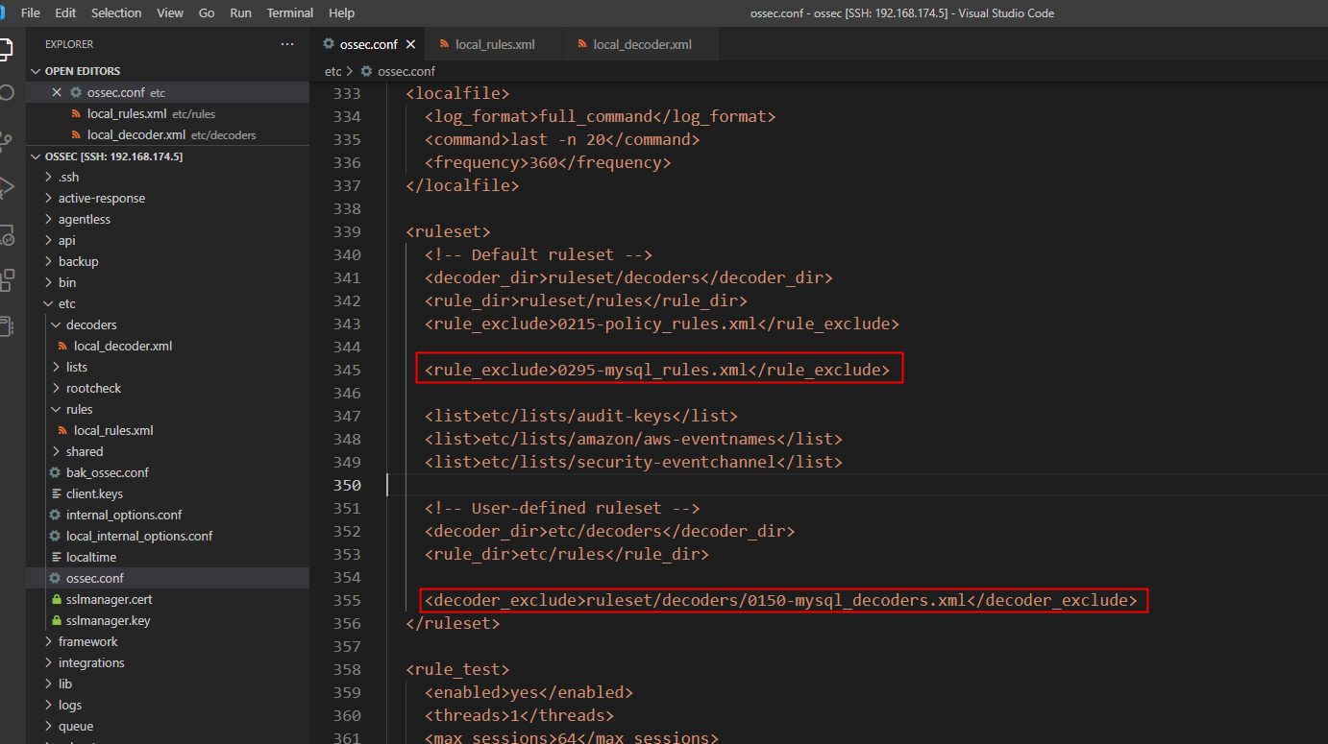1328x744 pixels.
Task: Collapse the OSSEC workspace root section
Action: (37, 156)
